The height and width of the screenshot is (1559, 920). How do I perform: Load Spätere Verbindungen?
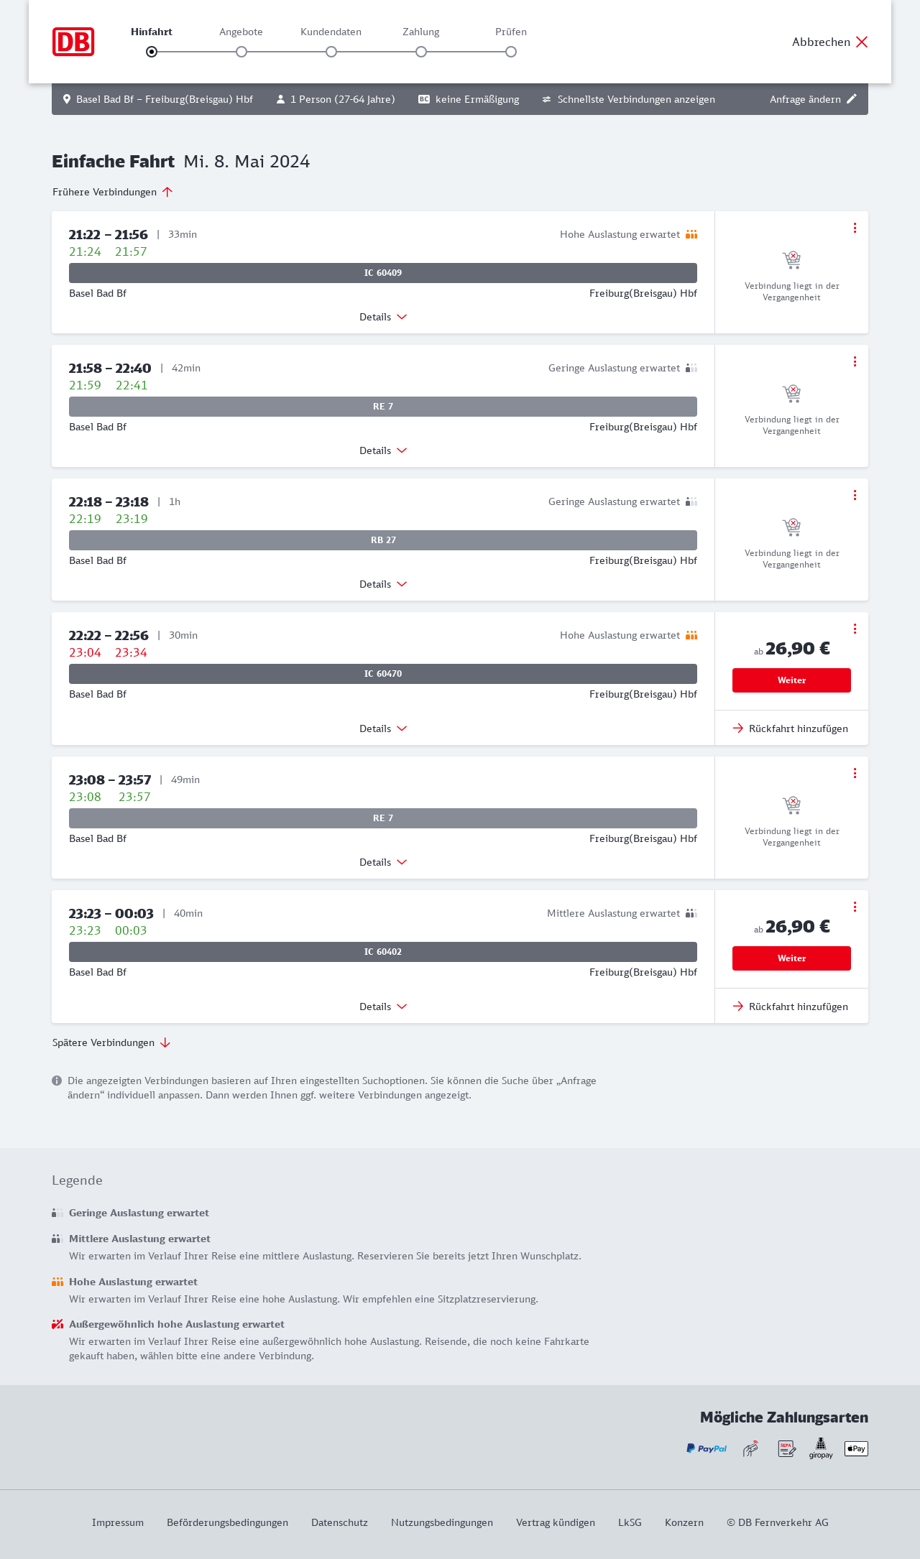click(x=111, y=1042)
